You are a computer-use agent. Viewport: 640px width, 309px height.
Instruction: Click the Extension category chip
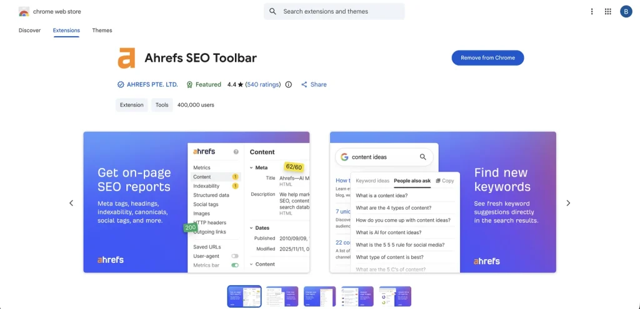tap(131, 105)
